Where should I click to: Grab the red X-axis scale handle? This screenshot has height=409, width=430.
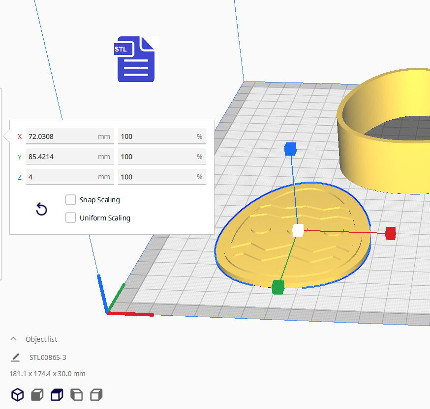click(x=391, y=233)
